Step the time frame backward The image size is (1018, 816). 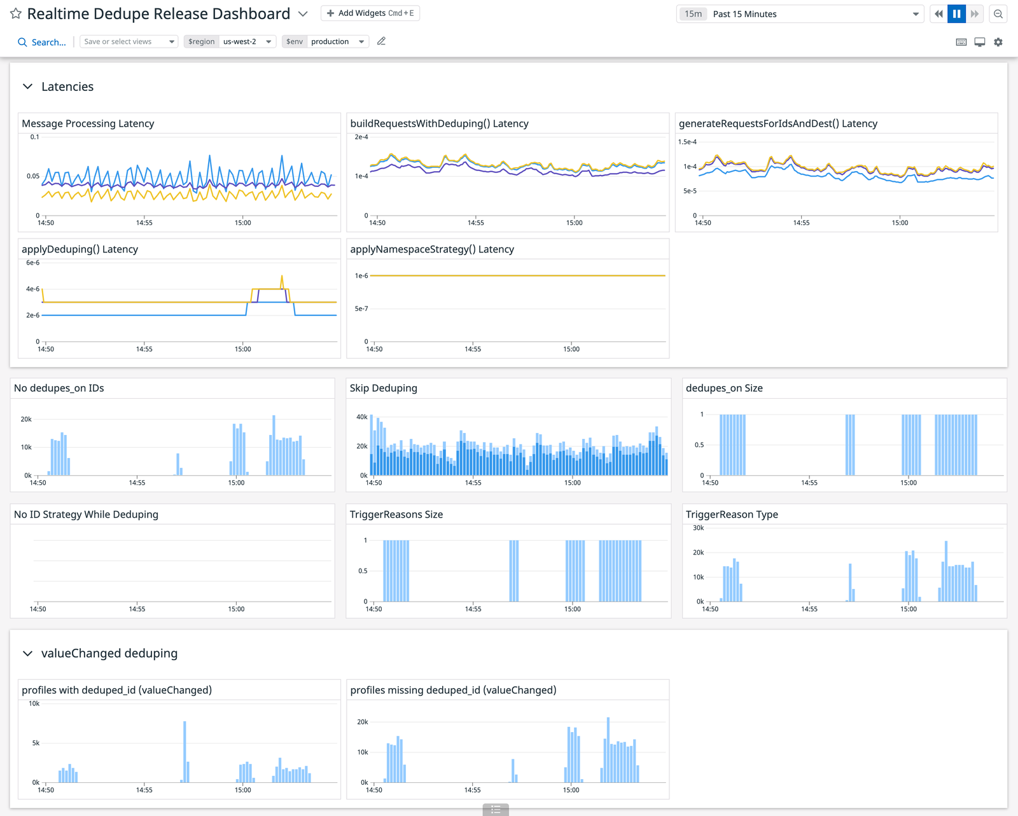point(938,14)
